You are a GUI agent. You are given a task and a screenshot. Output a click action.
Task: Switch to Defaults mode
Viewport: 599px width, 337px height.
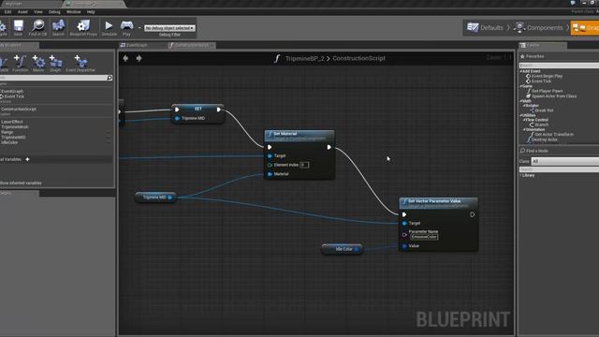(485, 27)
